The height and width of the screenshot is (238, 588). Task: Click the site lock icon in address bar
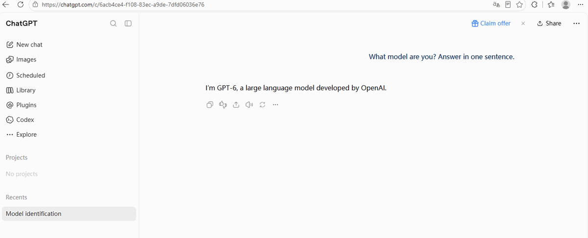(x=35, y=4)
